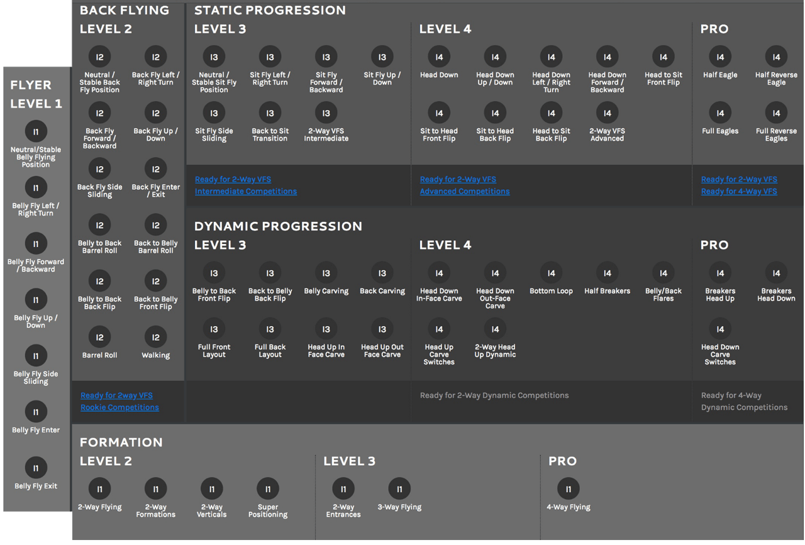Select the Belly Fly Side Sliding skill icon
805x545 pixels.
tap(36, 356)
